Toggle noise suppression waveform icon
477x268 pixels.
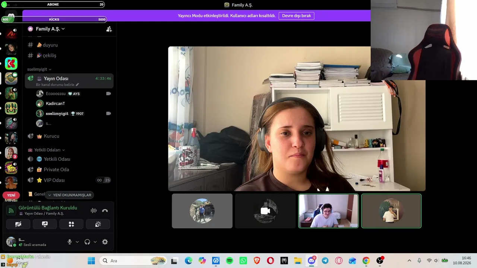click(94, 210)
